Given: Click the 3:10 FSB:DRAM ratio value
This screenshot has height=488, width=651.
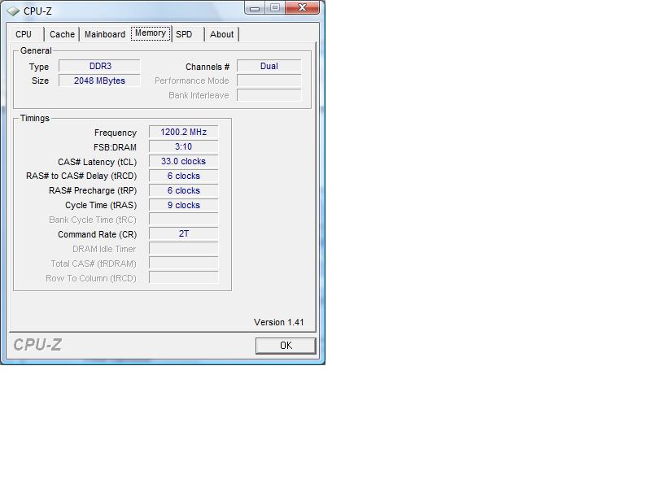Looking at the screenshot, I should [x=184, y=147].
